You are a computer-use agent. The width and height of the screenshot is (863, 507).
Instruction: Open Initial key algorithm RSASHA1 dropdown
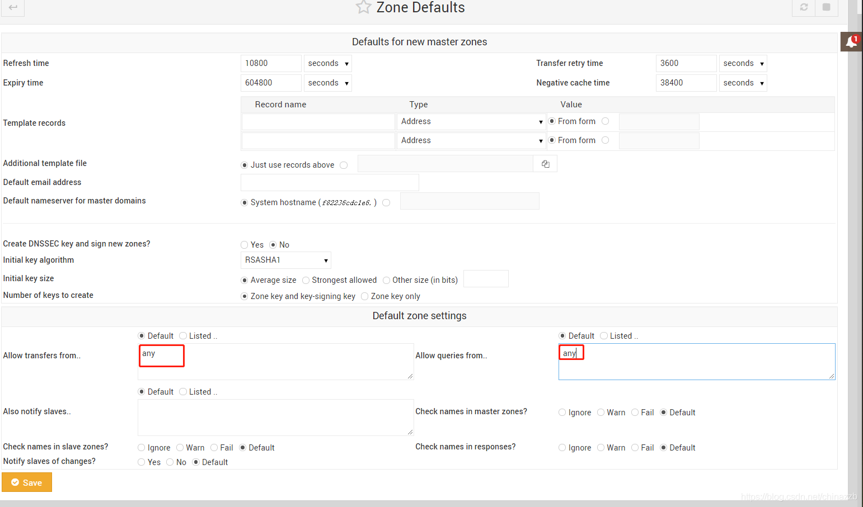click(x=286, y=260)
